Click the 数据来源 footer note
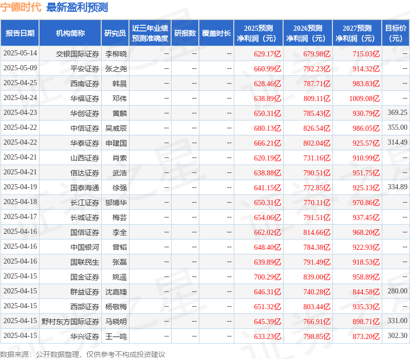This screenshot has height=359, width=410. point(83,354)
